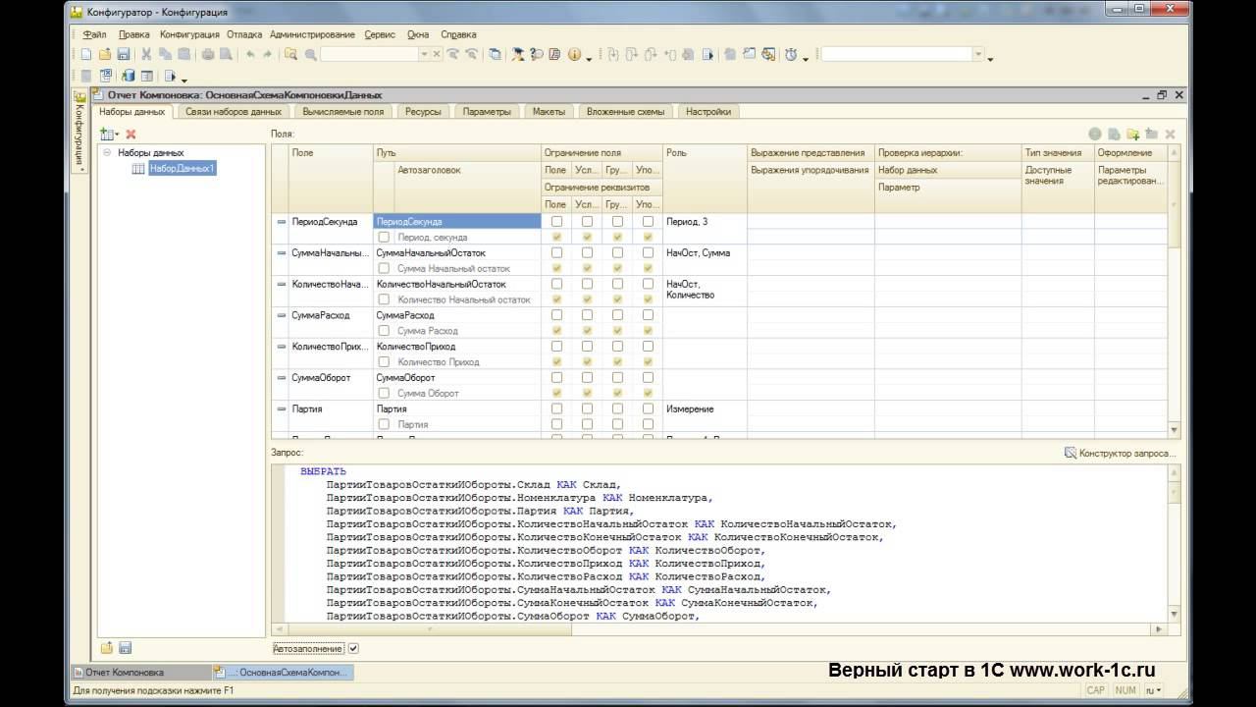Open the add dataset dropdown arrow

coord(117,135)
